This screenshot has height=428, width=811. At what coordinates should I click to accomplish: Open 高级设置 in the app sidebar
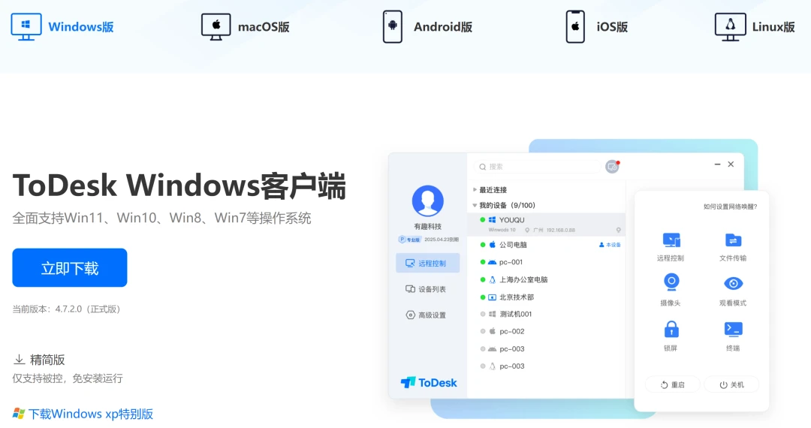(426, 315)
